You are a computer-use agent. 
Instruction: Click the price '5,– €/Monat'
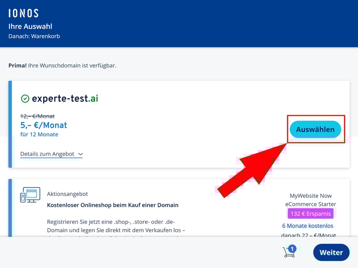pyautogui.click(x=43, y=125)
